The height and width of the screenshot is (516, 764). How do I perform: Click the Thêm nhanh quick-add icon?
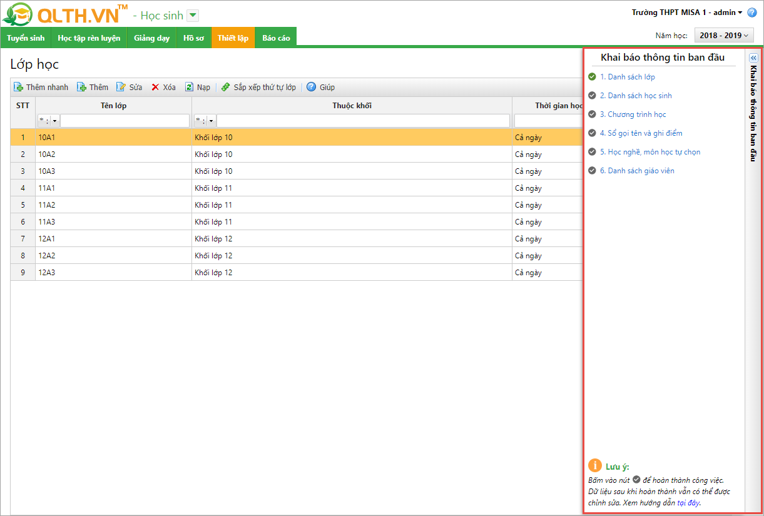point(19,88)
